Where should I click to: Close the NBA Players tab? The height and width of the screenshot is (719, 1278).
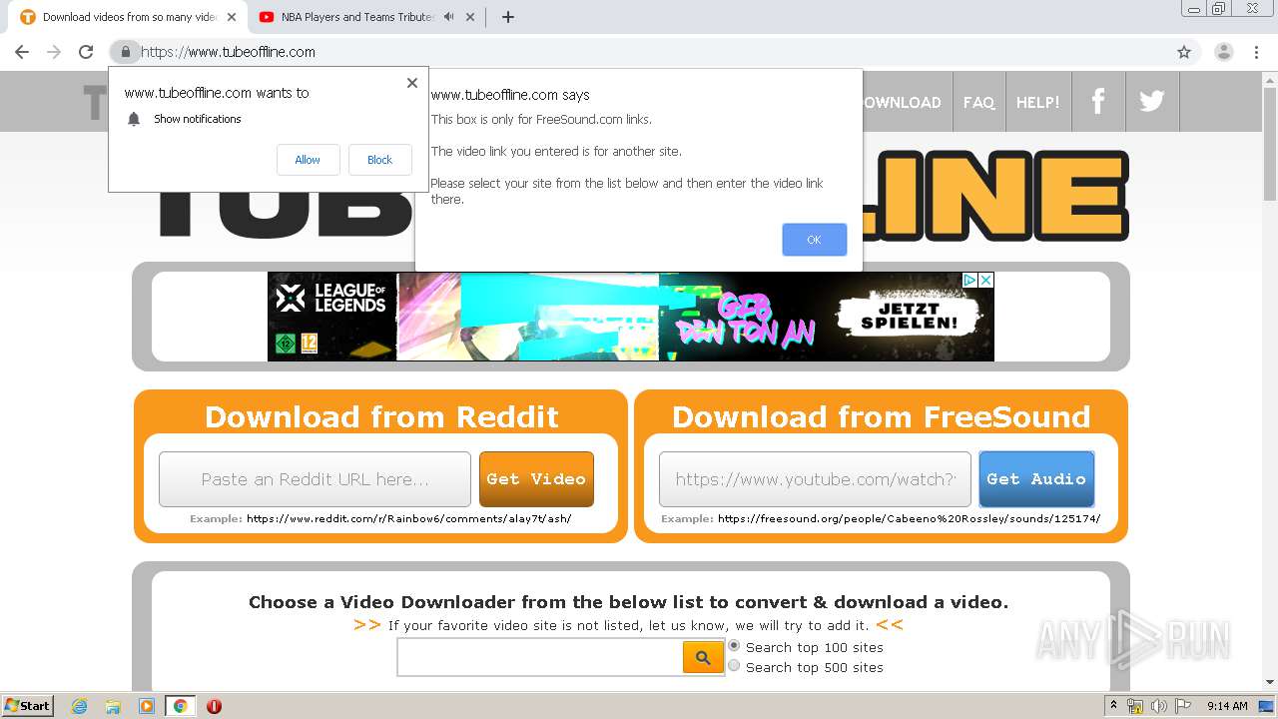[x=471, y=17]
